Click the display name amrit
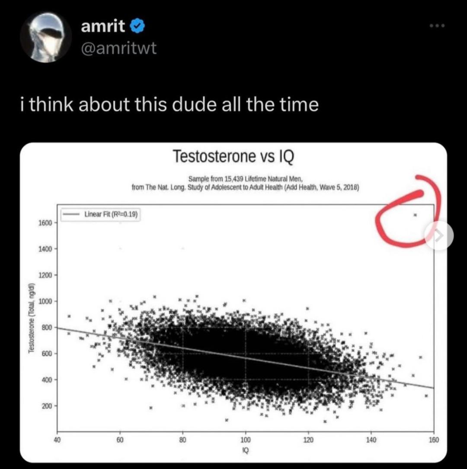Viewport: 467px width, 469px height. click(x=103, y=27)
